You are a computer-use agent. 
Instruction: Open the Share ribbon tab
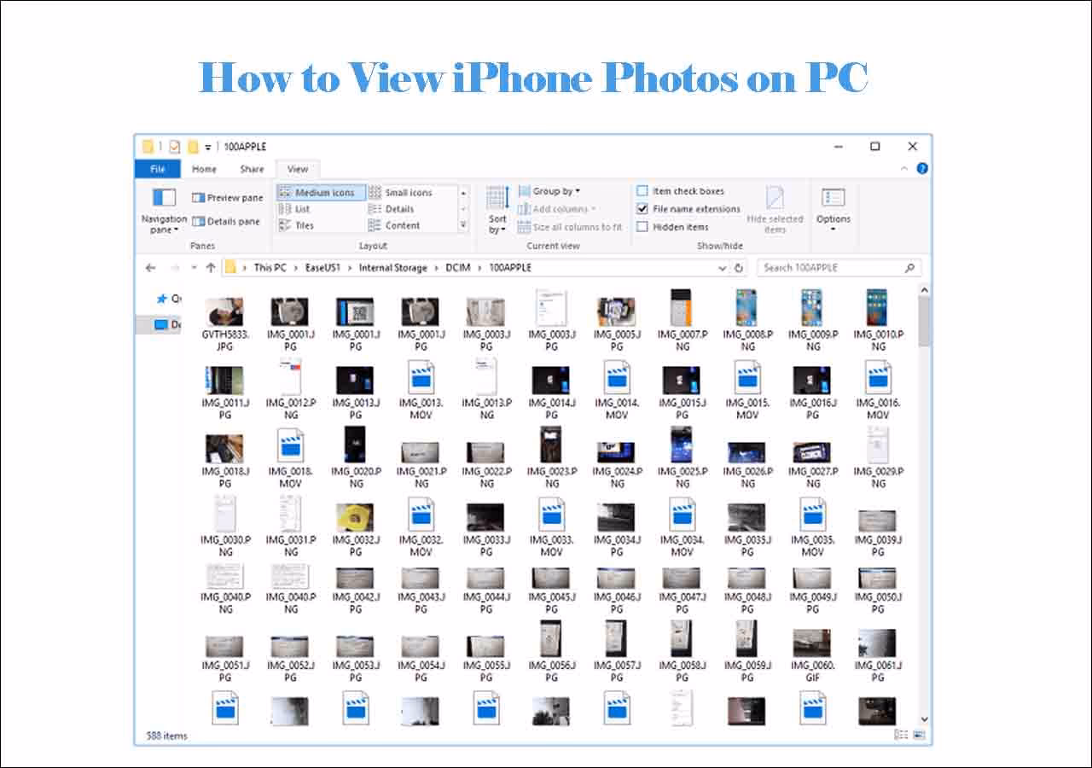[252, 169]
